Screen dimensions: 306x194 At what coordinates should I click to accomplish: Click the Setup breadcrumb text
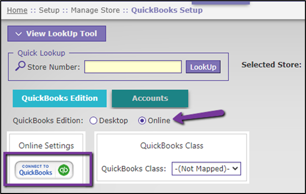coord(49,10)
